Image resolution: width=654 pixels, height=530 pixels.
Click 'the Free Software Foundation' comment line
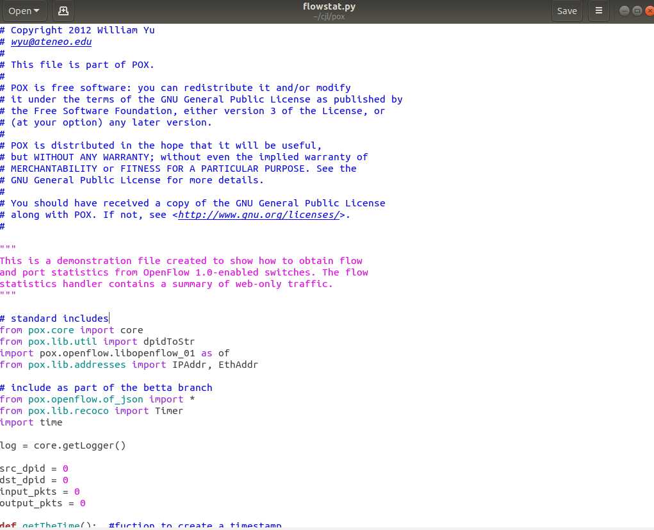[193, 111]
